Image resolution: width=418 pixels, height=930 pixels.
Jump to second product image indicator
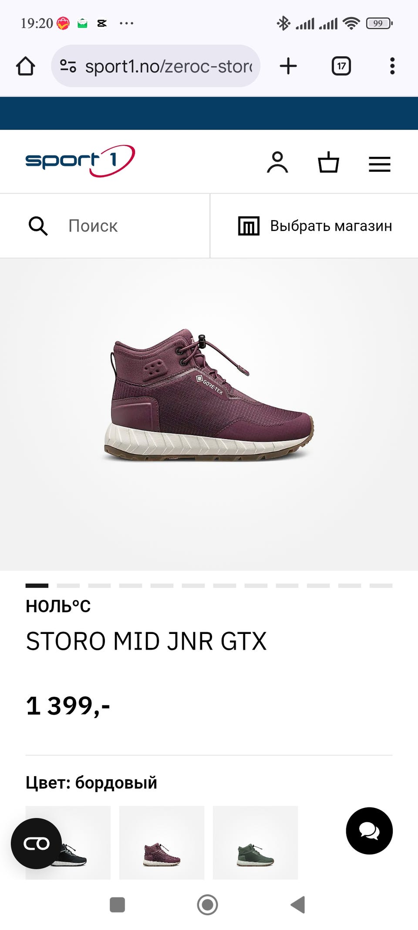click(x=68, y=586)
